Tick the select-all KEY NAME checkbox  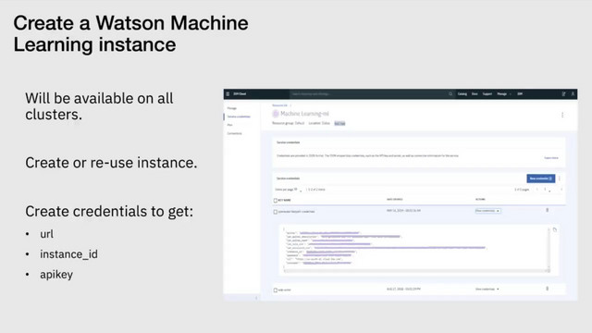point(276,201)
